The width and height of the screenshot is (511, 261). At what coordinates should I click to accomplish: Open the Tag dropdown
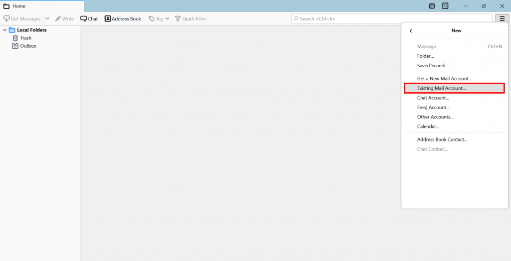coord(159,19)
